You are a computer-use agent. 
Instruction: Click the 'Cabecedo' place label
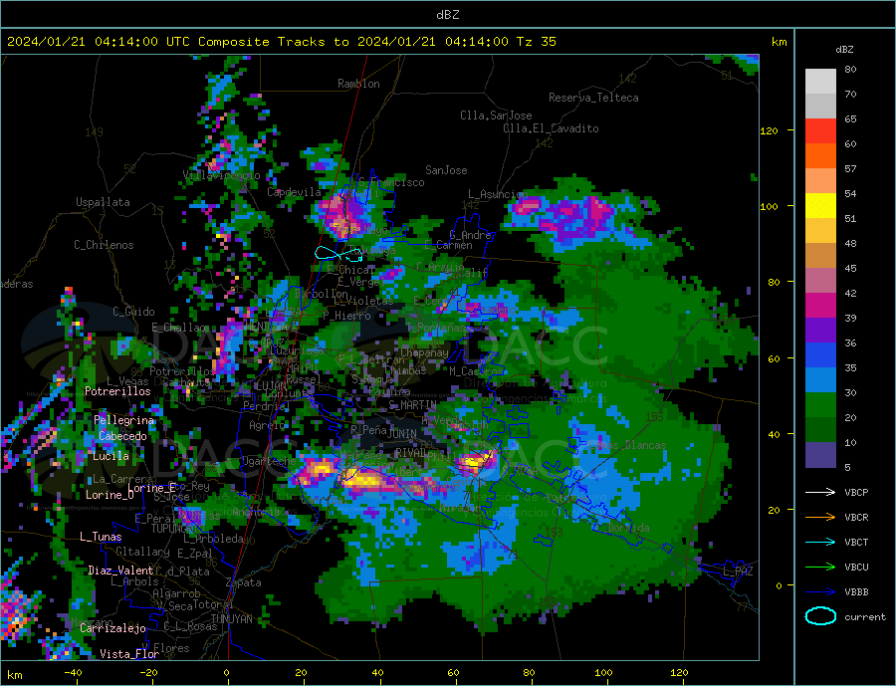tap(122, 436)
